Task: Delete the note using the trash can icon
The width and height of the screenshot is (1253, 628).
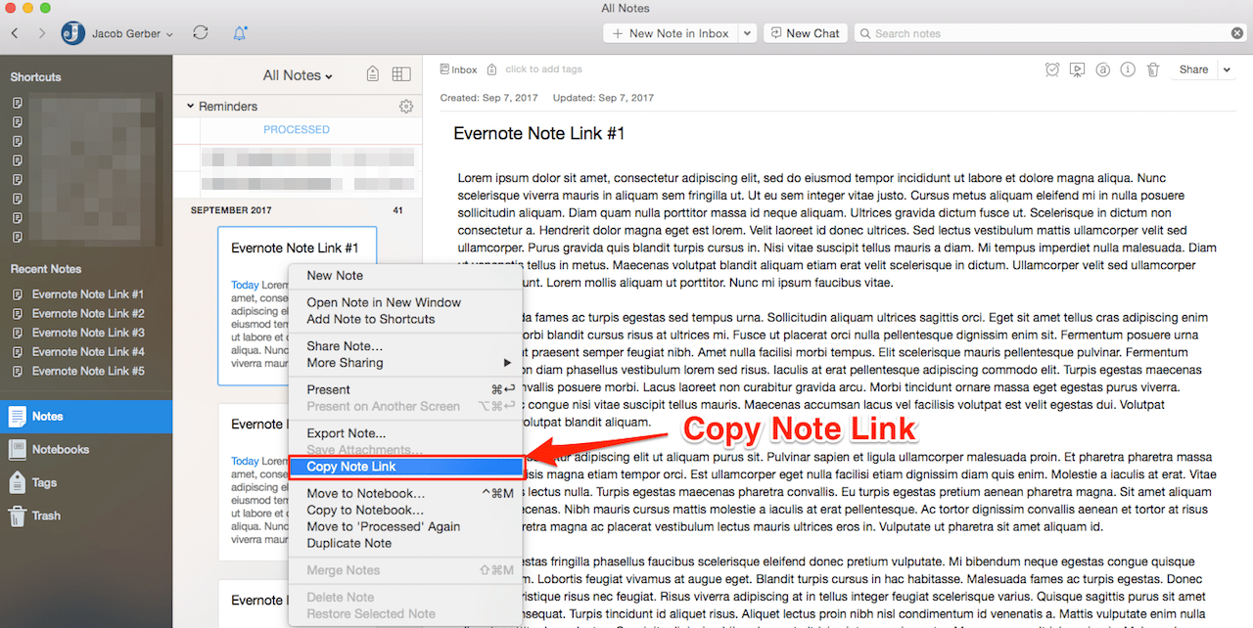Action: pos(1153,69)
